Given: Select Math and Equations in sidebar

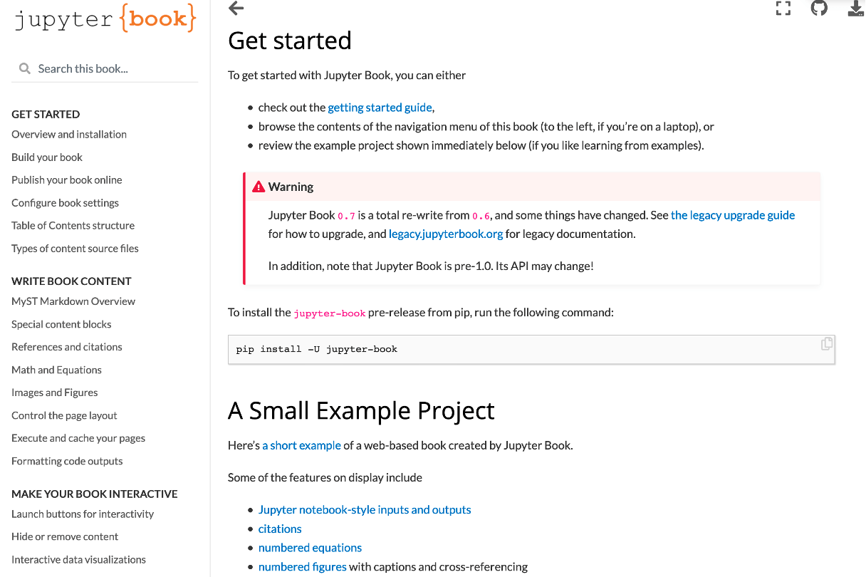Looking at the screenshot, I should click(x=56, y=369).
